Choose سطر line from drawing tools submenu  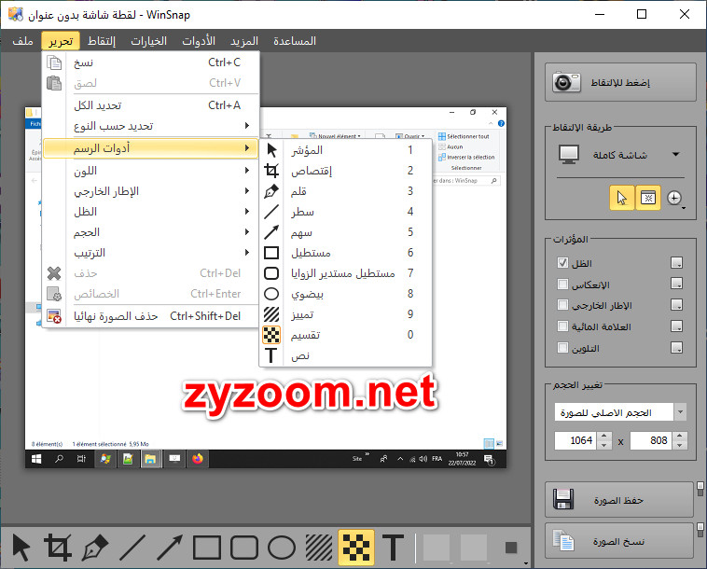click(345, 212)
